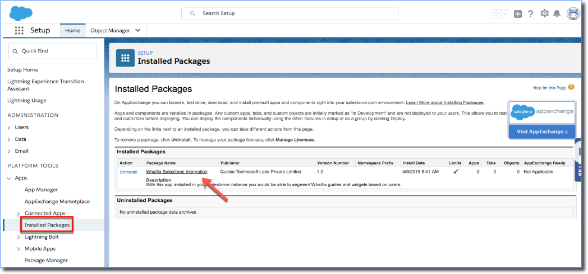The width and height of the screenshot is (588, 274).
Task: Open Setup Home in sidebar
Action: coord(22,69)
